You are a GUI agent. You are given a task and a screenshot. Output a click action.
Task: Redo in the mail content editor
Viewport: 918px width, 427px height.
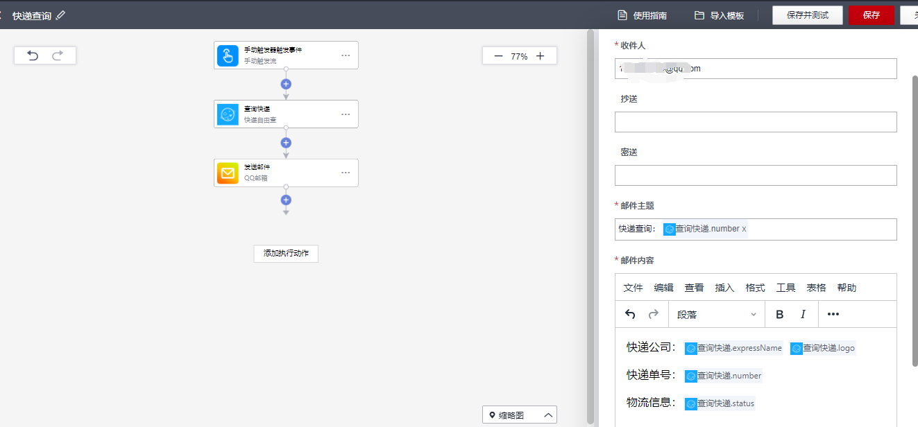653,314
